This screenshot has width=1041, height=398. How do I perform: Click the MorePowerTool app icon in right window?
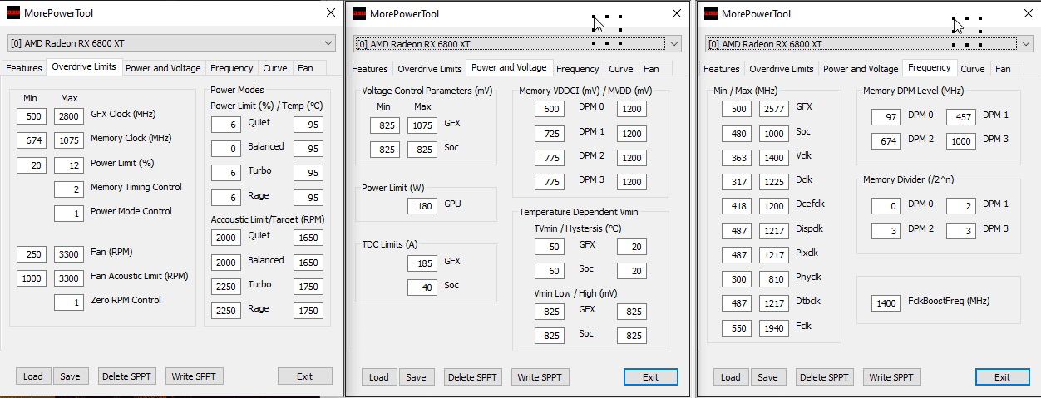pos(711,13)
